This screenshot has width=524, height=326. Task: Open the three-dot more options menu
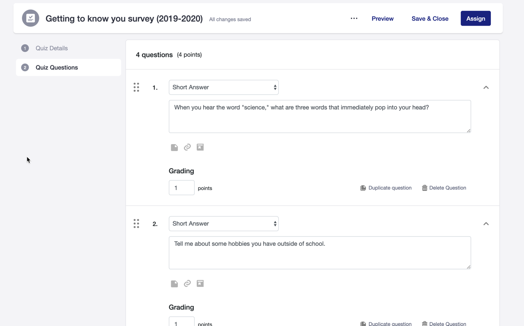pos(354,18)
